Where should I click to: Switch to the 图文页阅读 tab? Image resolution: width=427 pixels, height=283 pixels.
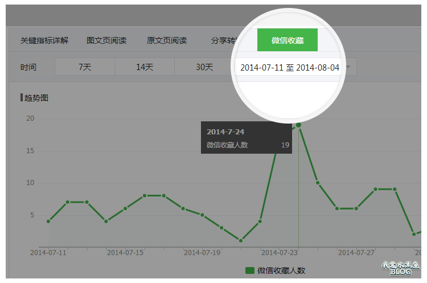106,40
